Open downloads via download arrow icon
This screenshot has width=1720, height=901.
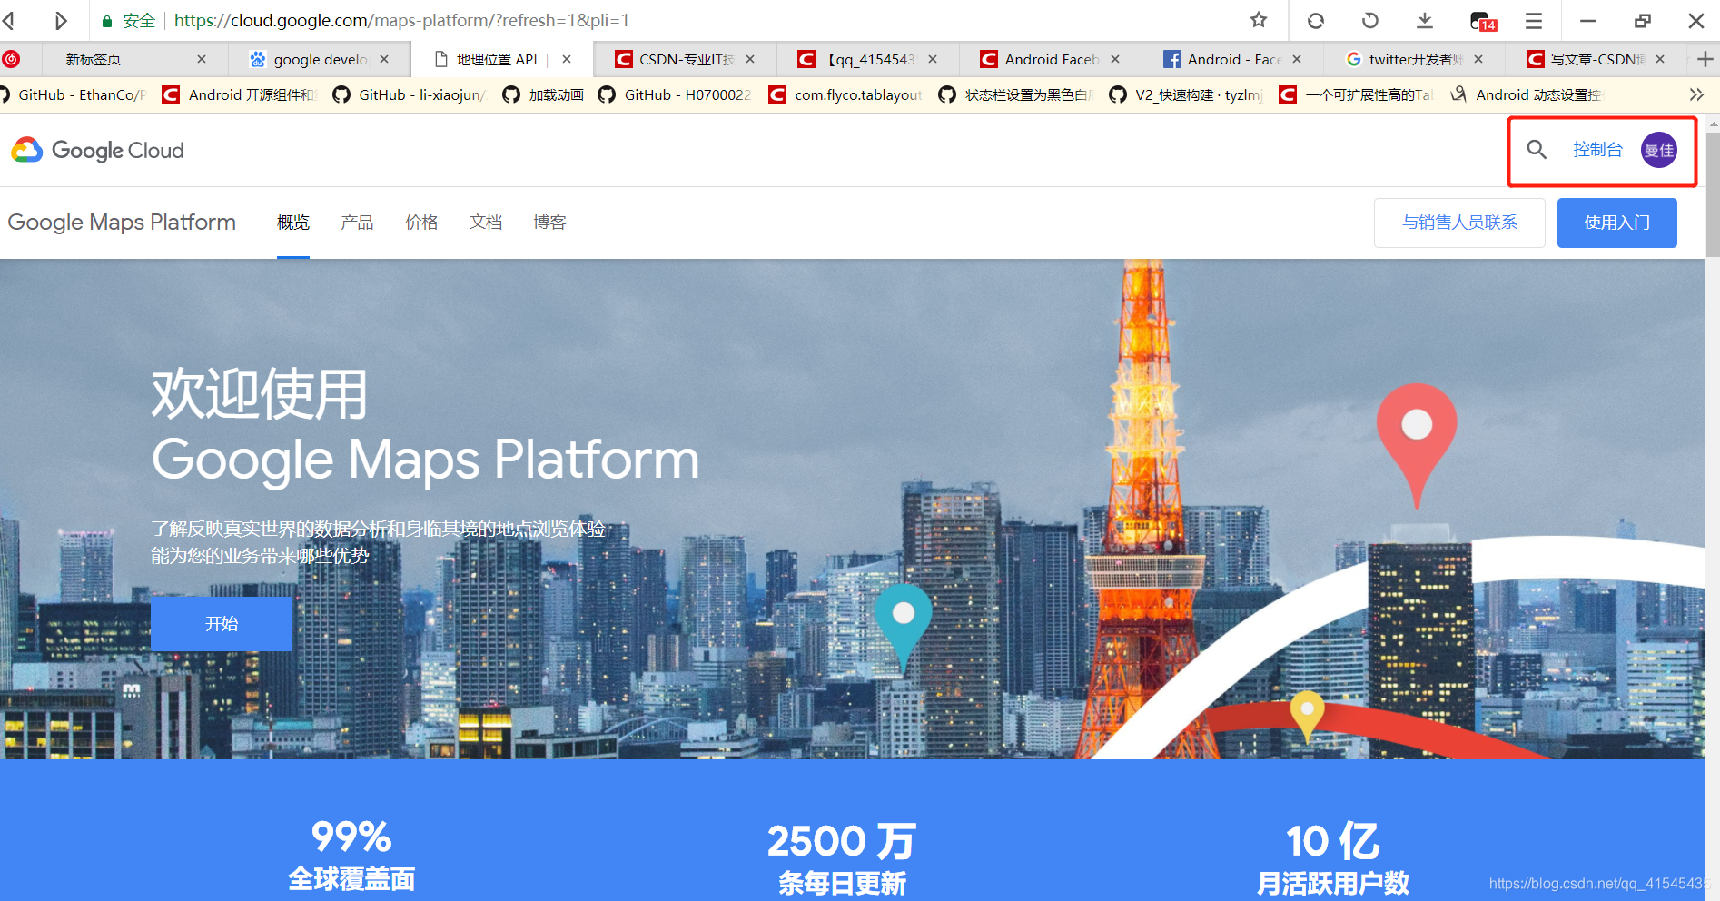(1425, 20)
